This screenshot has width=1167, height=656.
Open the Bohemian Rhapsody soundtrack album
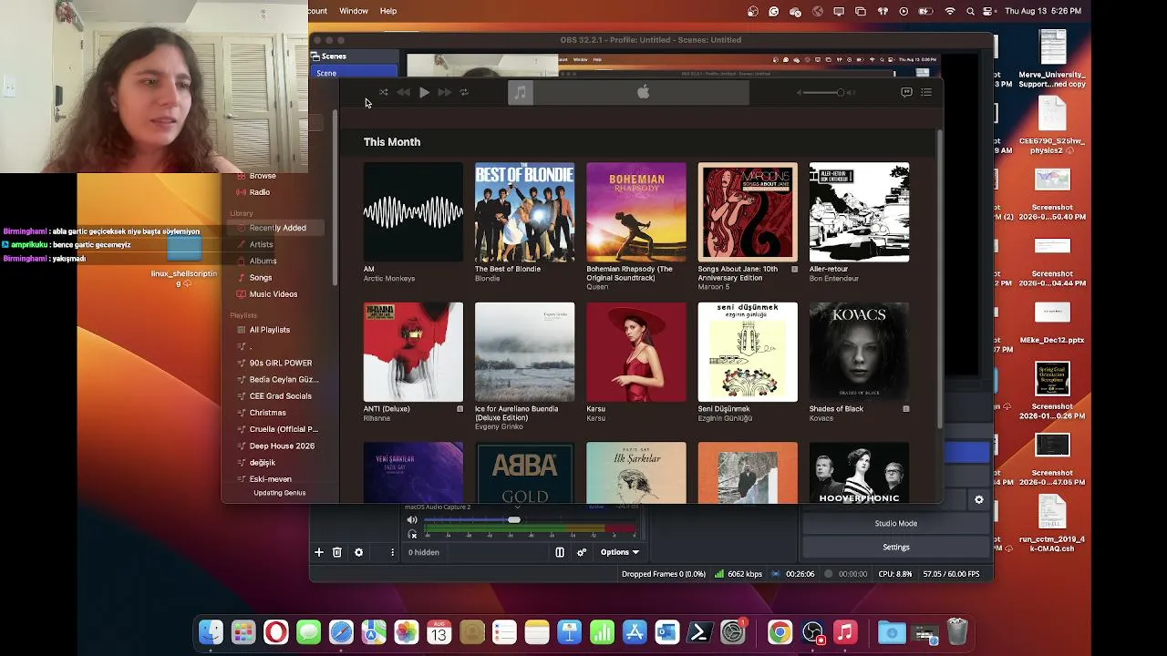[635, 212]
